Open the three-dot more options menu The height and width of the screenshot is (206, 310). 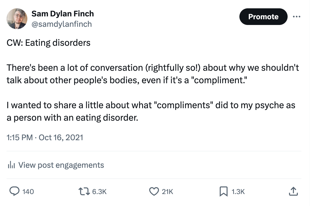297,16
